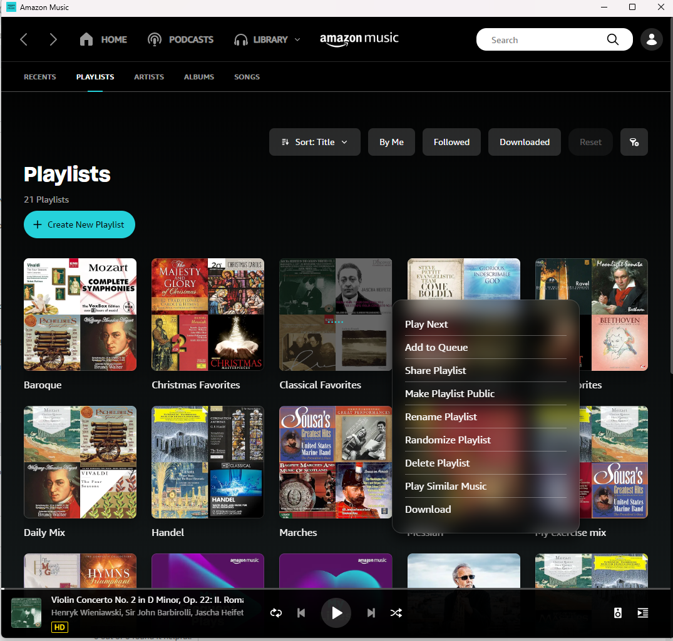The image size is (673, 641).
Task: Click Create New Playlist
Action: (80, 224)
